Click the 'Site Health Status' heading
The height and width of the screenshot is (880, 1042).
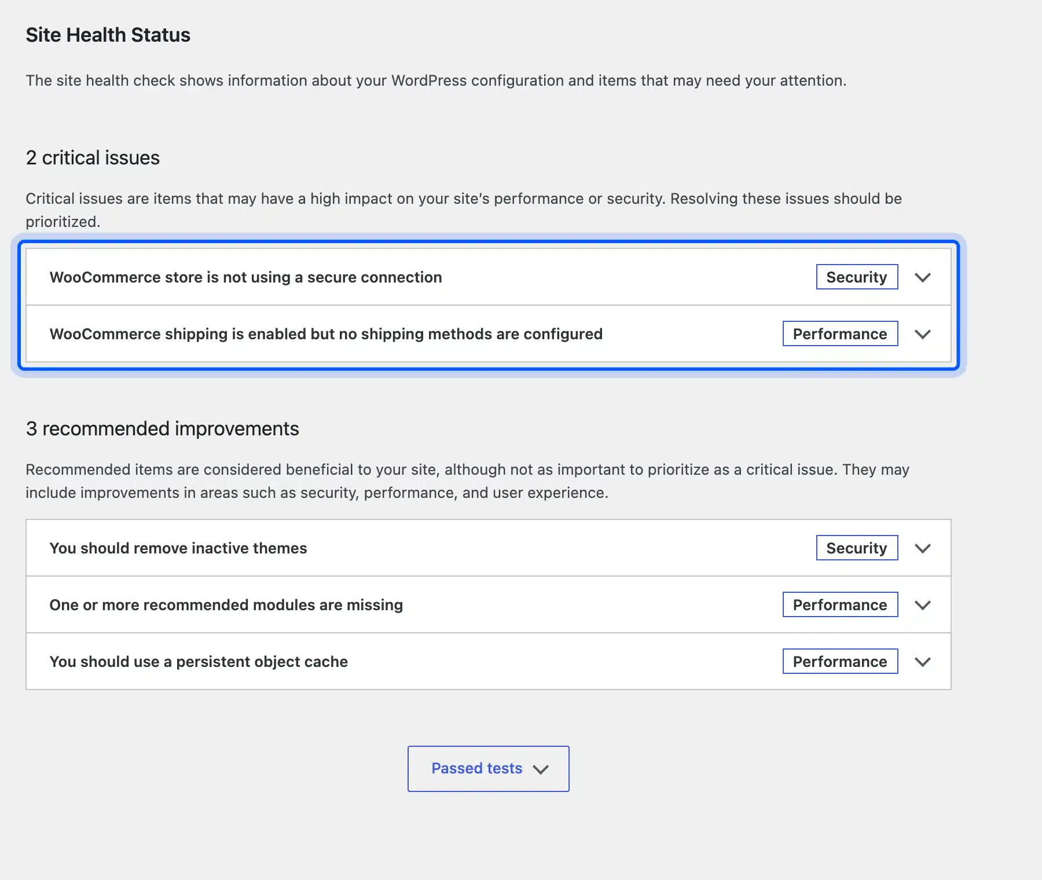point(108,35)
